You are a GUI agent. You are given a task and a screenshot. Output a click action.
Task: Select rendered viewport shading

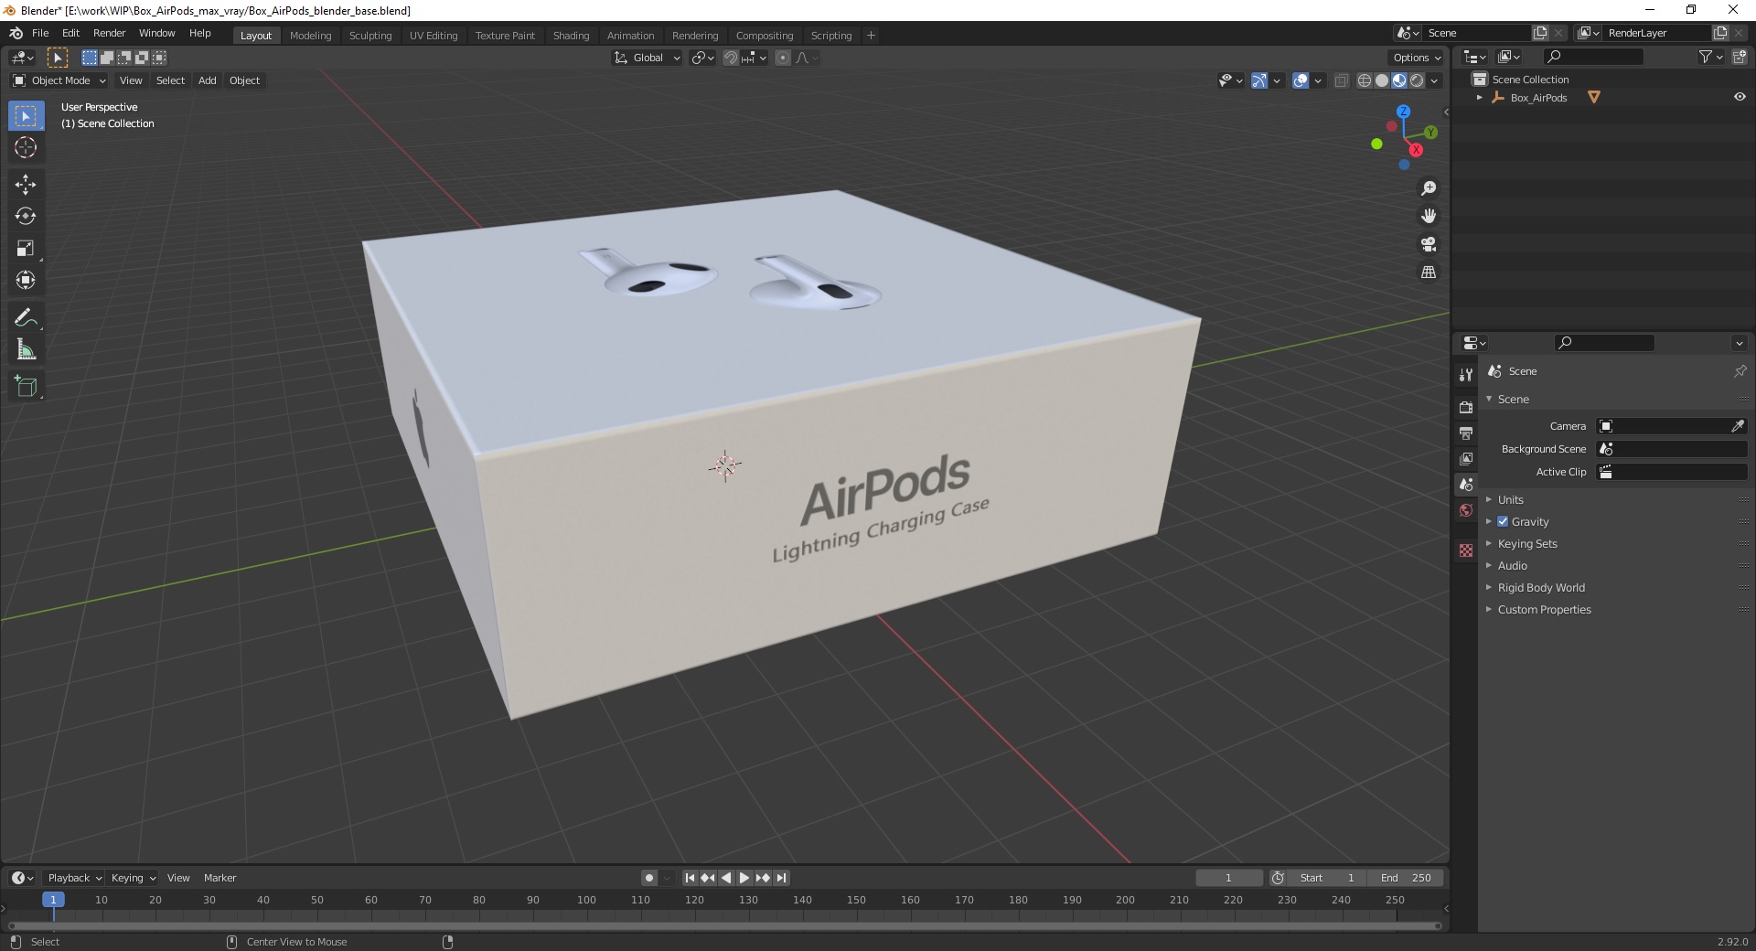click(x=1417, y=80)
